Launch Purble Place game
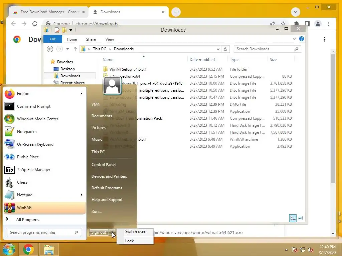Image resolution: width=342 pixels, height=256 pixels. tap(45, 157)
